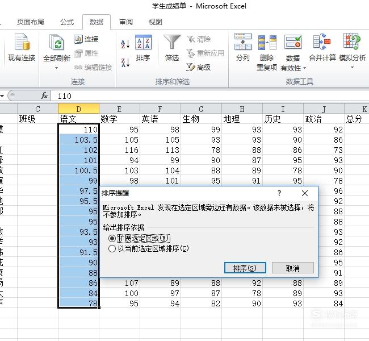Screen dimensions: 369x341
Task: Click the Existing Connections (现有连接) icon
Action: (x=22, y=41)
